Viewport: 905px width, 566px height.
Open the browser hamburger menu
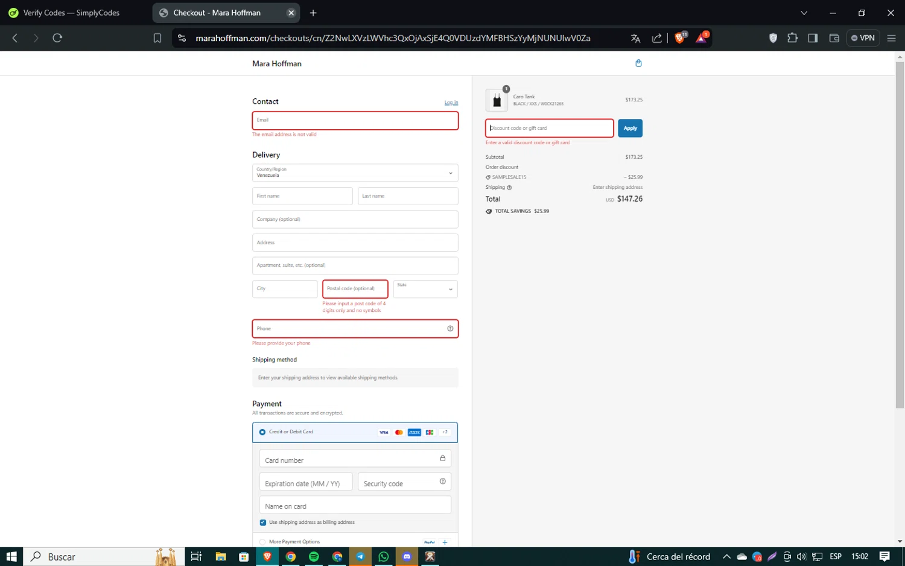[891, 38]
